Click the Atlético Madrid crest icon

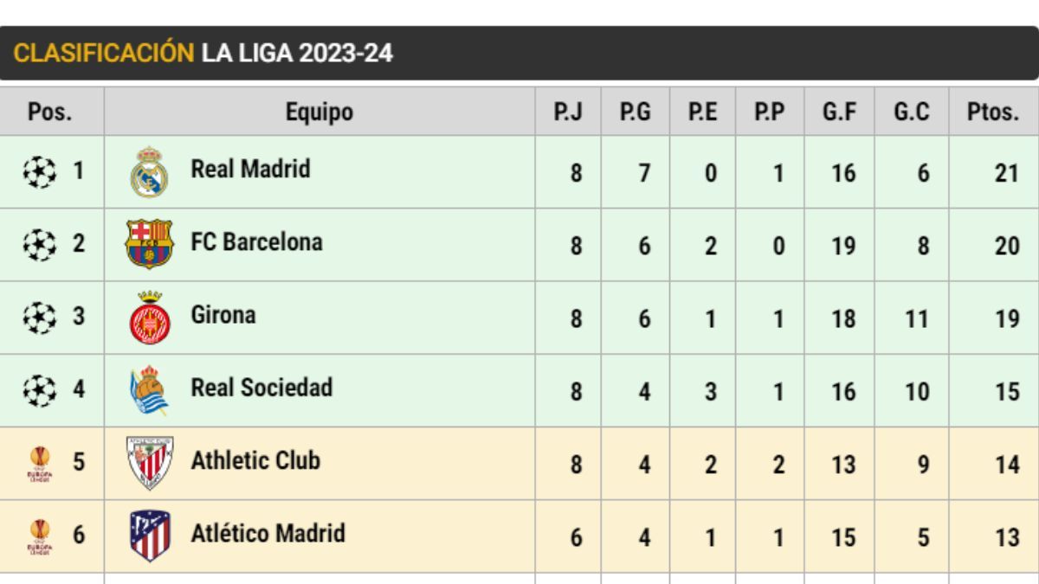[149, 536]
